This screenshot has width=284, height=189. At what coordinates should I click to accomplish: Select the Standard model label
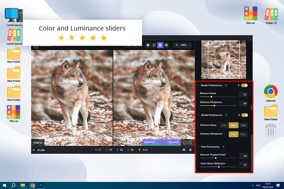149,142
